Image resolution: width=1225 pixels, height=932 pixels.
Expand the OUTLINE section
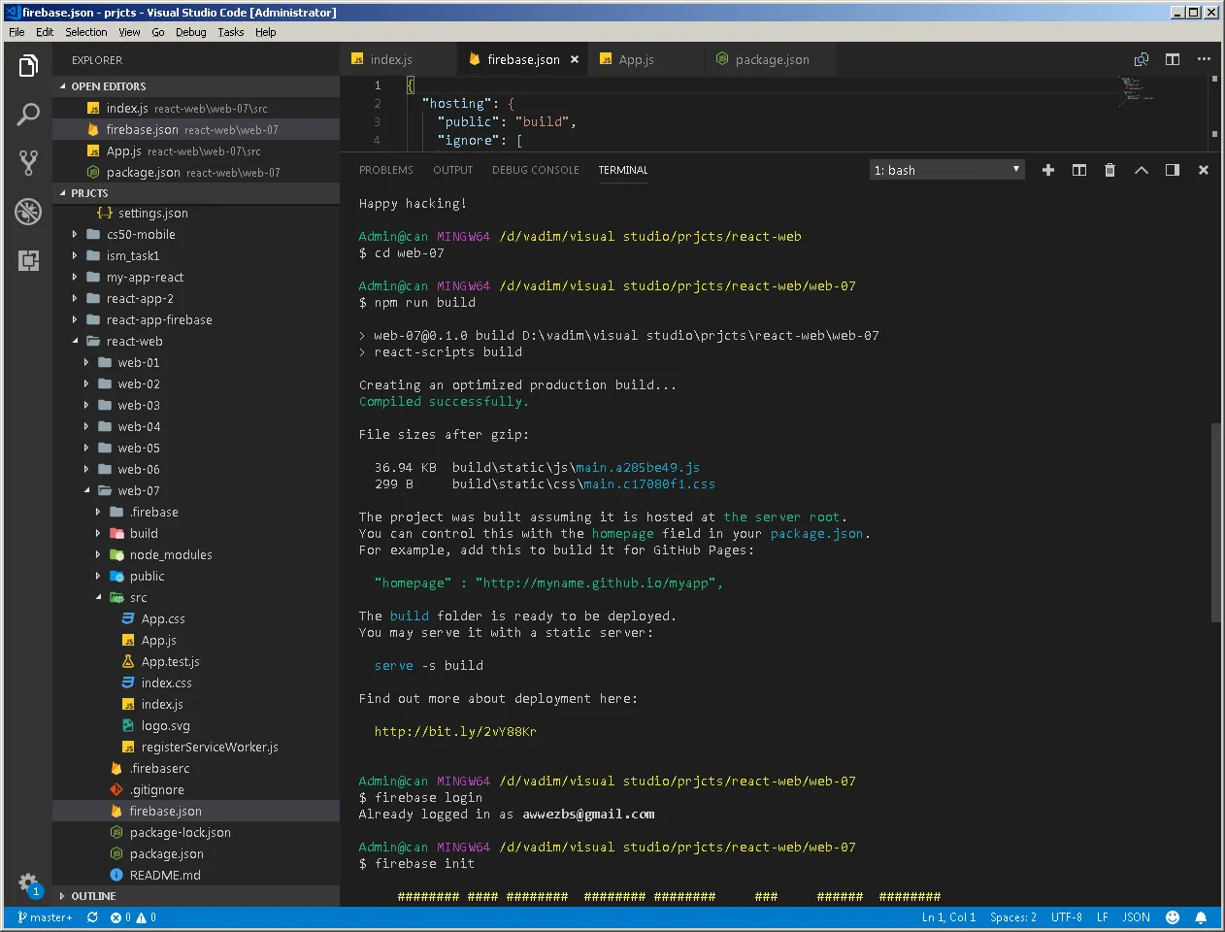pos(93,896)
